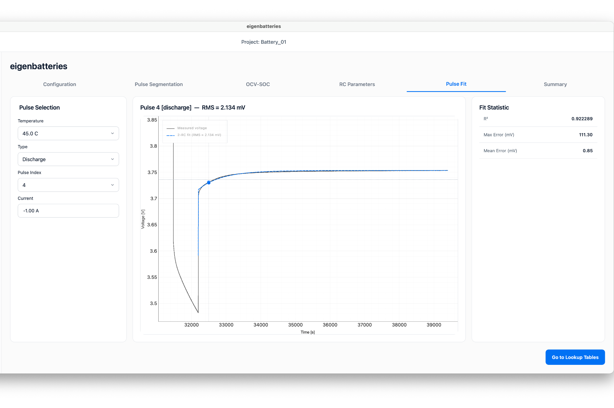Click the Max Error (mV) label

tap(499, 135)
